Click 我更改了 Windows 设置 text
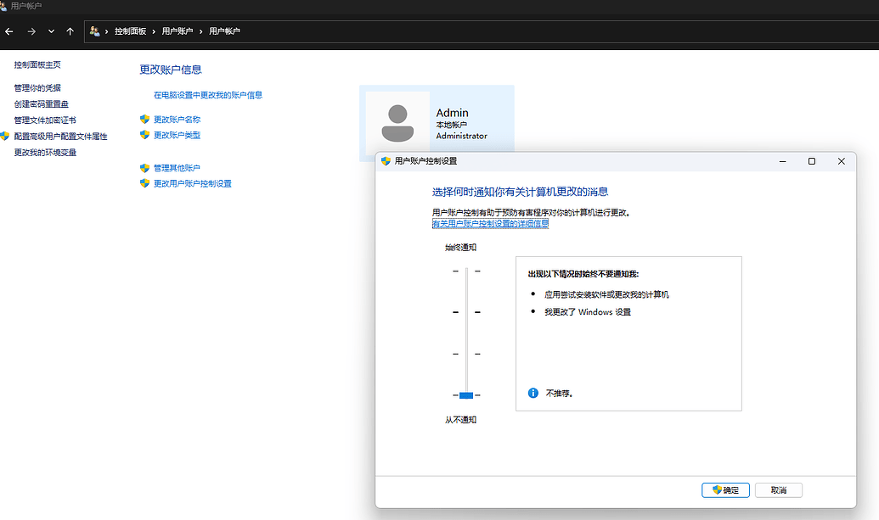 [588, 312]
